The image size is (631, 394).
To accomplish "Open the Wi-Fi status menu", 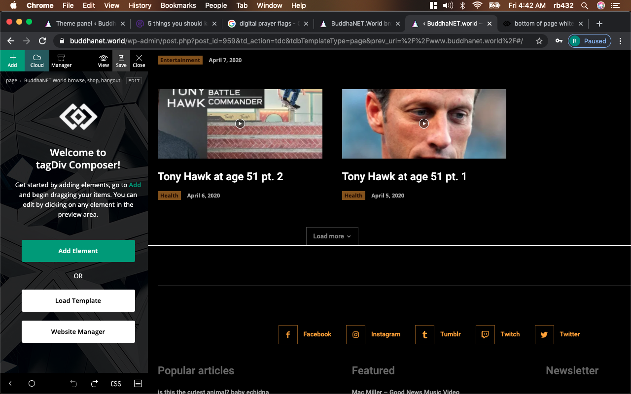I will (x=477, y=5).
